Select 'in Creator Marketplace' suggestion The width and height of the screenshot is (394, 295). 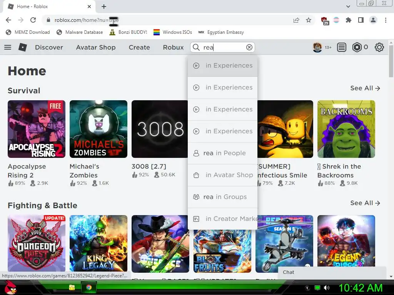223,219
